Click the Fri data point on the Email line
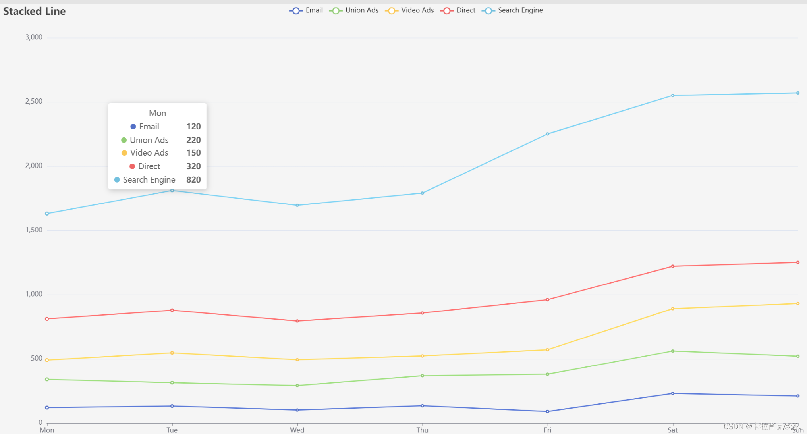This screenshot has height=434, width=807. [x=547, y=411]
